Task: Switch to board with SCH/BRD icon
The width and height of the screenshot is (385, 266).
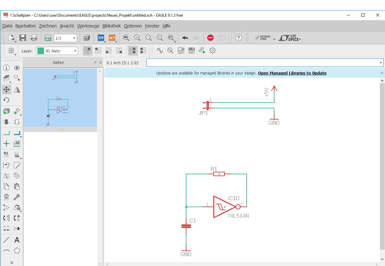Action: coord(48,38)
